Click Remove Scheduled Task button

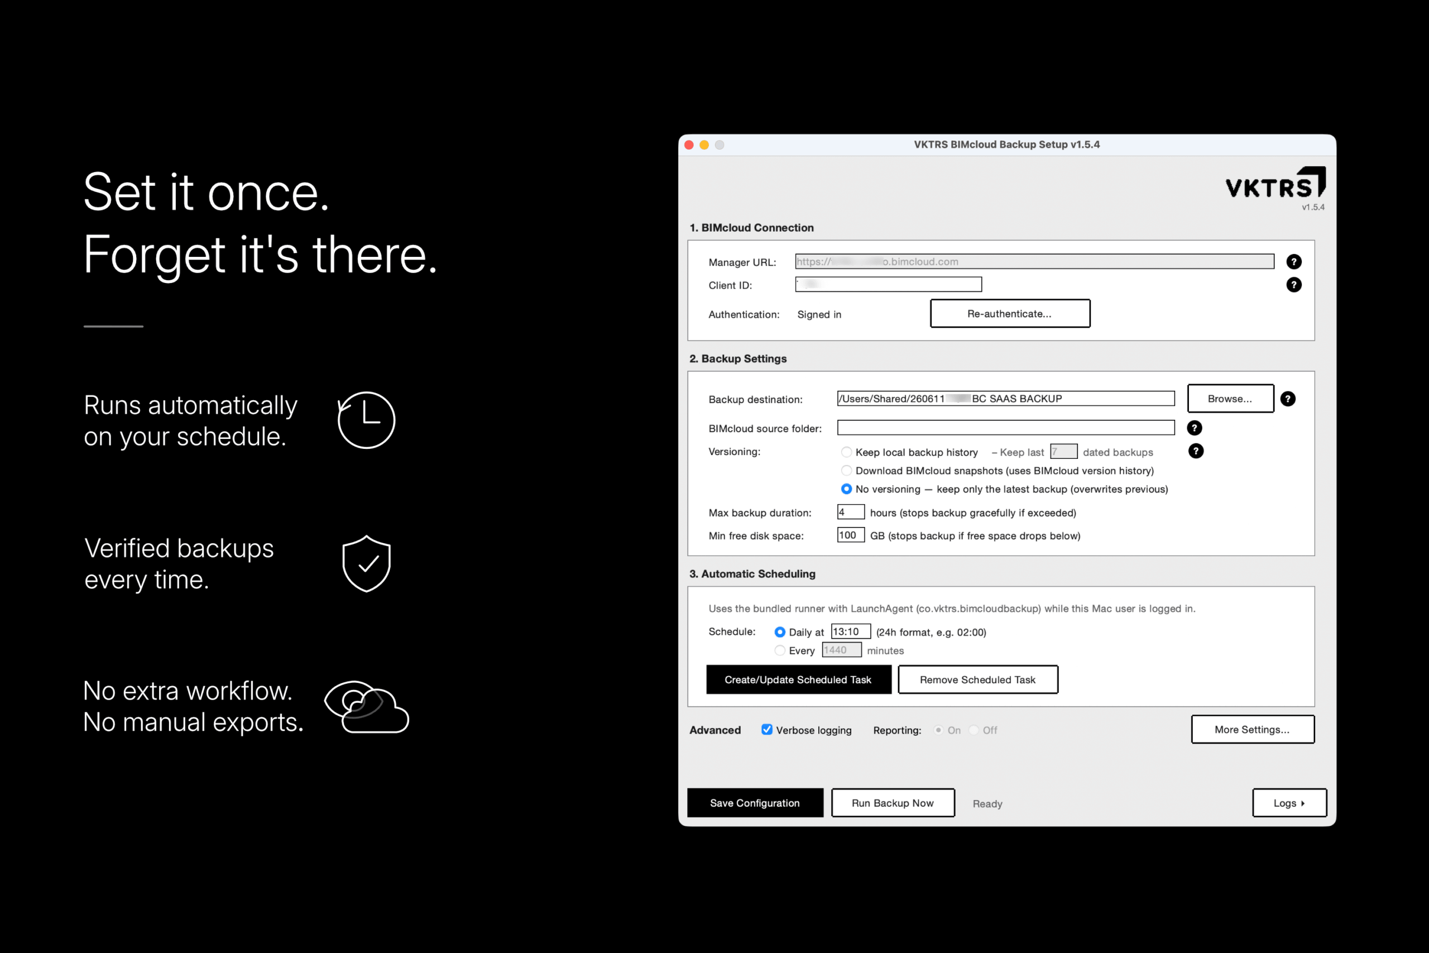tap(977, 679)
